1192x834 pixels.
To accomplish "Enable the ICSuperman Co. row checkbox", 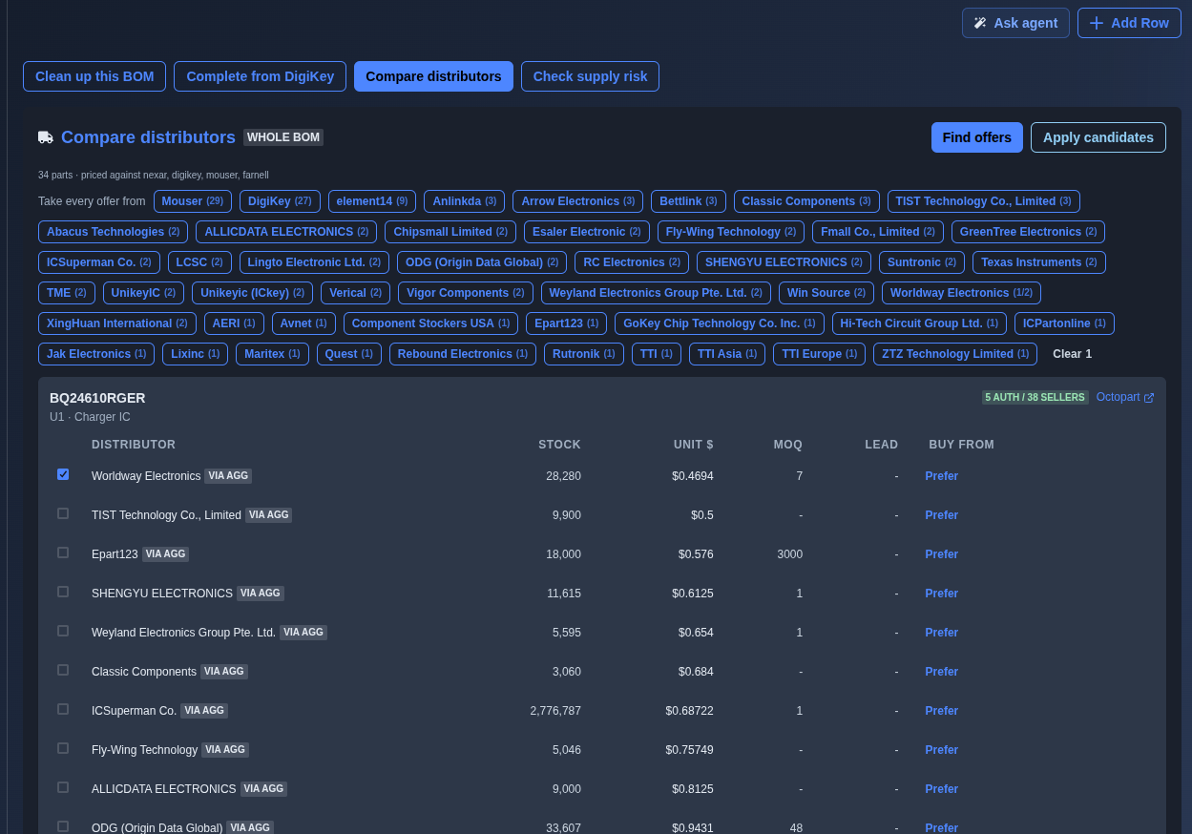I will pos(63,709).
